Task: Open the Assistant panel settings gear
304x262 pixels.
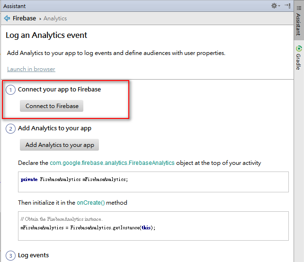Action: point(274,6)
